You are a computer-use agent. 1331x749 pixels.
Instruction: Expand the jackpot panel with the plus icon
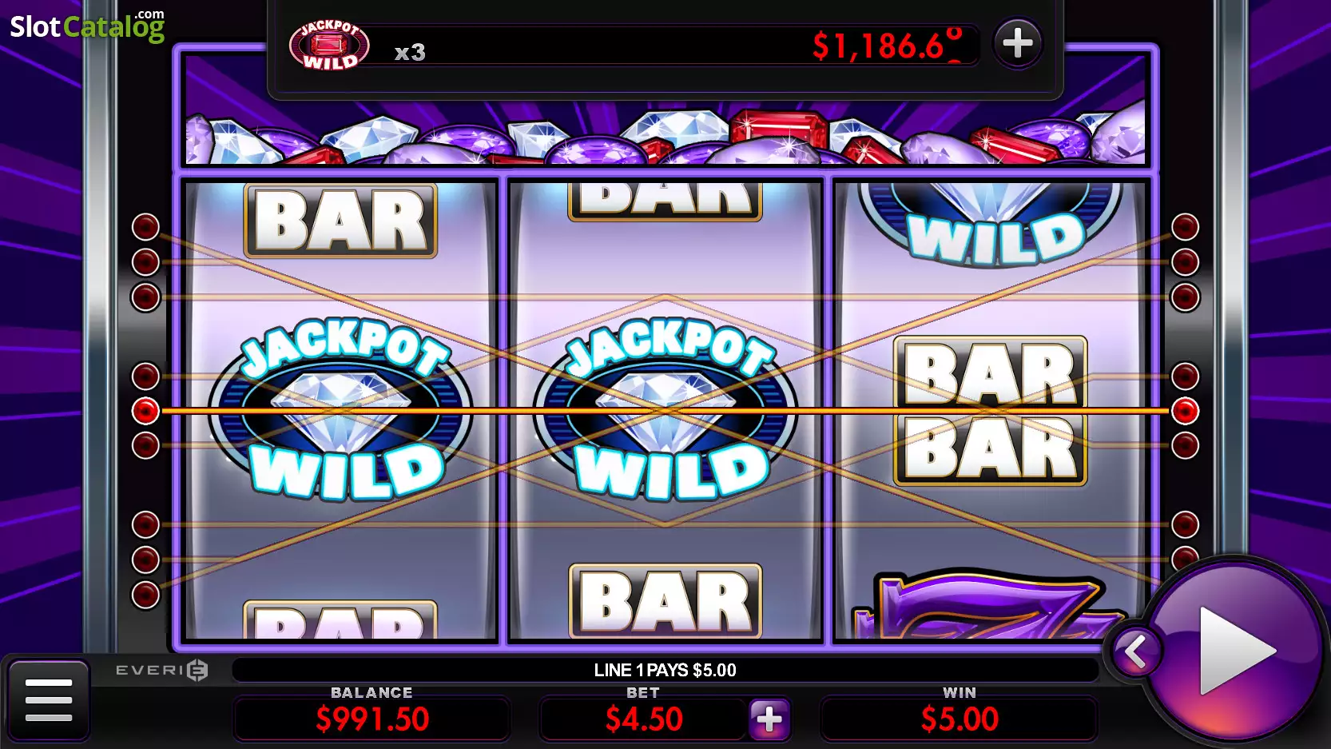click(x=1018, y=42)
